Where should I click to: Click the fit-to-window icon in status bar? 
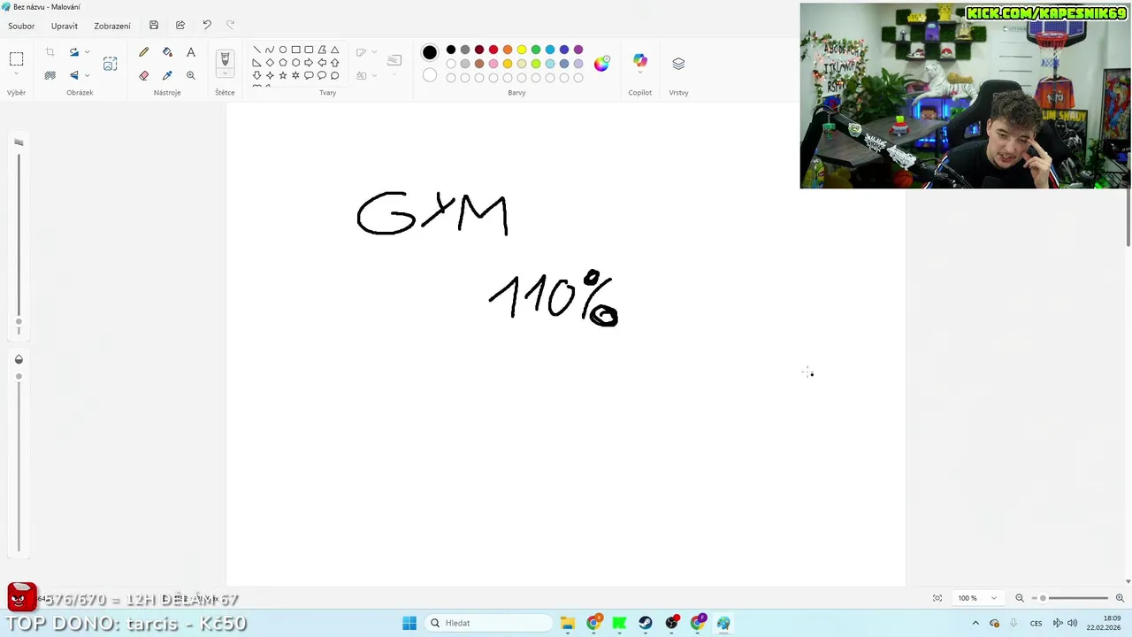[937, 598]
